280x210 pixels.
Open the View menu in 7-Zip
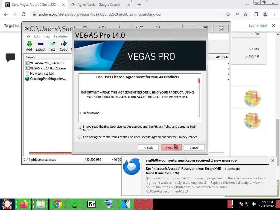(x=47, y=36)
